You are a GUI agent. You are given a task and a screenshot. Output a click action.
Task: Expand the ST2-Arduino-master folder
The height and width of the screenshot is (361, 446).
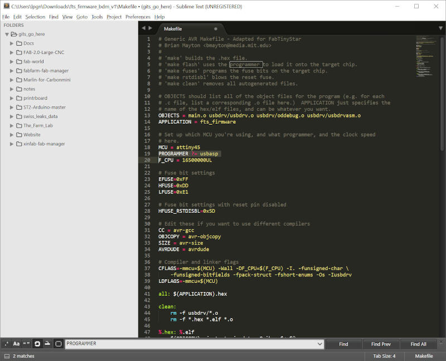tap(12, 107)
